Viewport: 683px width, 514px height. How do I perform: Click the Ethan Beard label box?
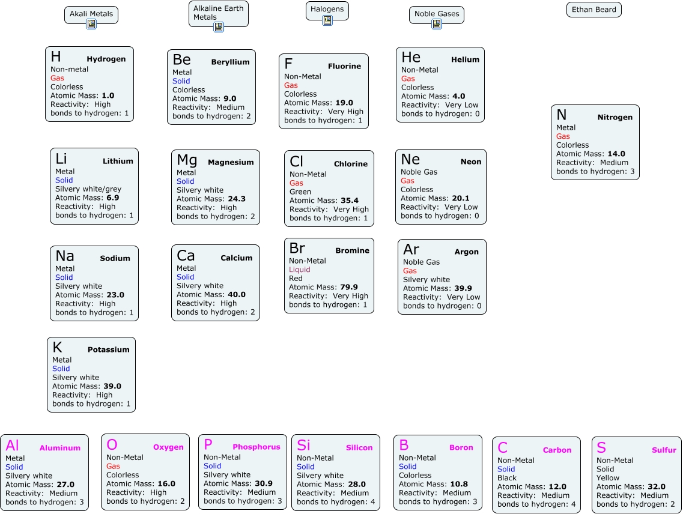tap(593, 10)
